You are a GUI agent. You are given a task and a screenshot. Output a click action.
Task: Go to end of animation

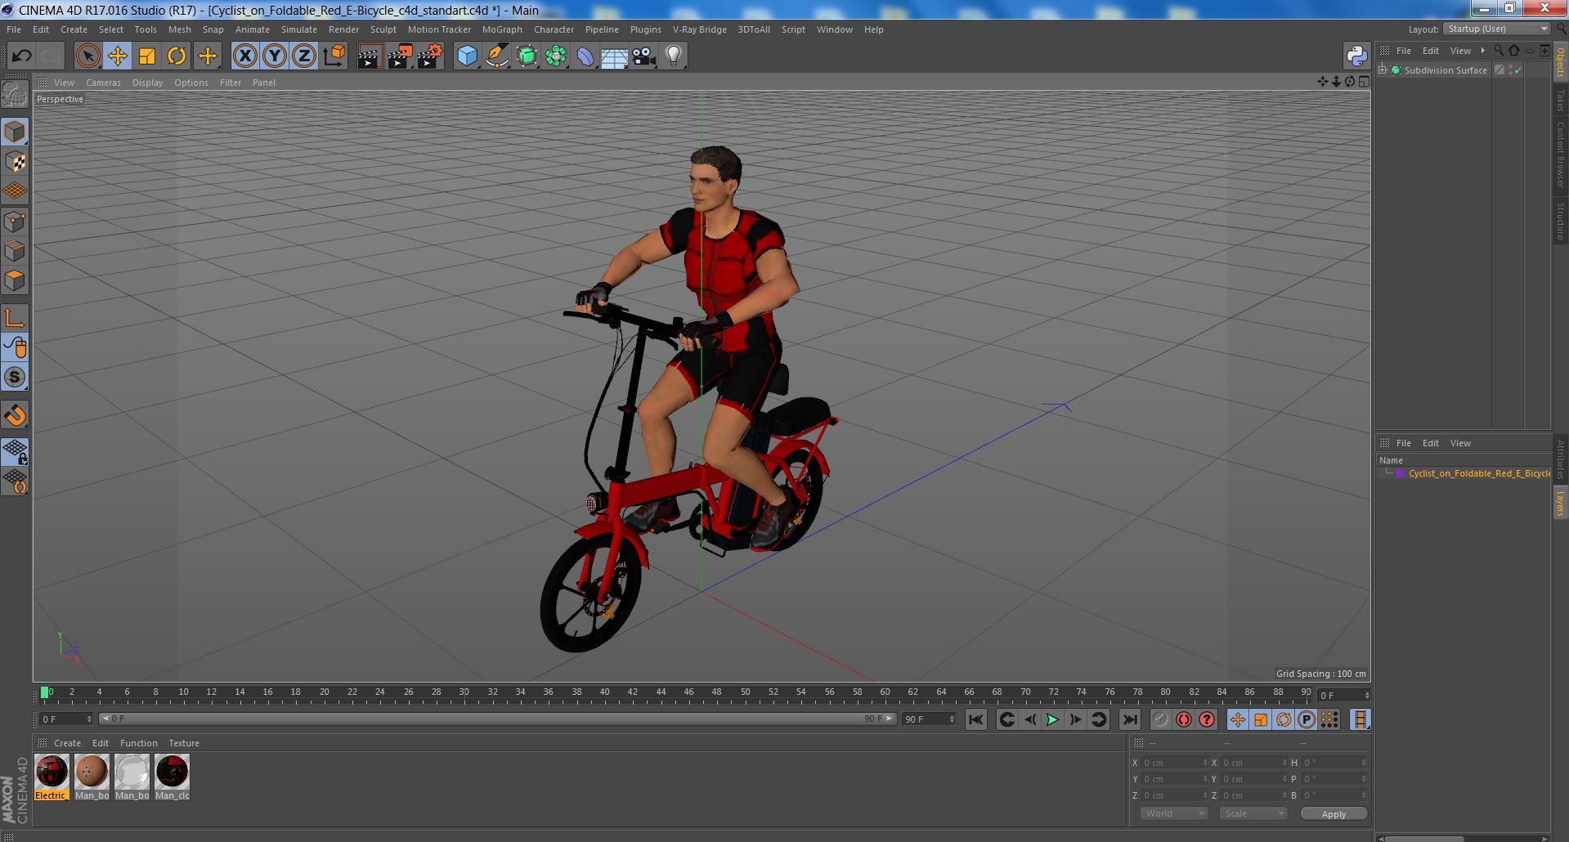point(1129,719)
